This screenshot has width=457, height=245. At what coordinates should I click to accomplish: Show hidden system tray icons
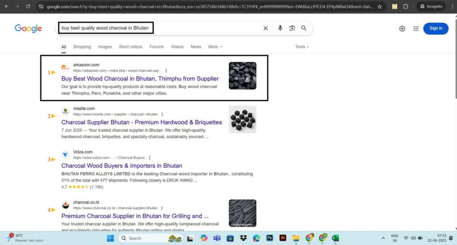[383, 238]
